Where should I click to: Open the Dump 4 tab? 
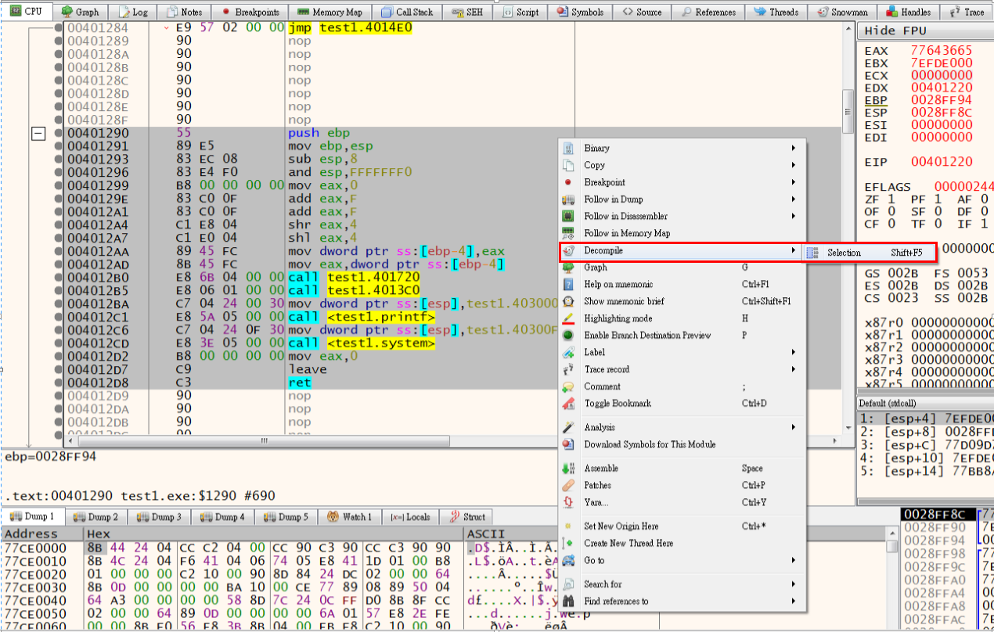(222, 517)
